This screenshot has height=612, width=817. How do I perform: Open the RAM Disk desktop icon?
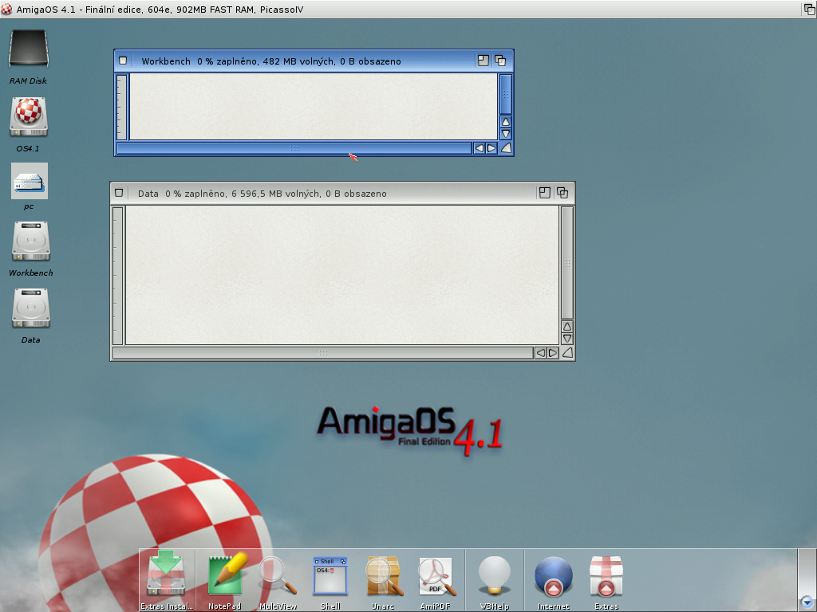[x=29, y=50]
